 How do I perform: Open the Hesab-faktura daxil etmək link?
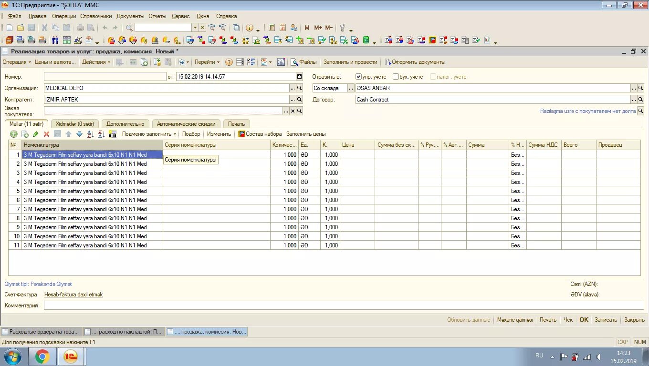[x=73, y=295]
